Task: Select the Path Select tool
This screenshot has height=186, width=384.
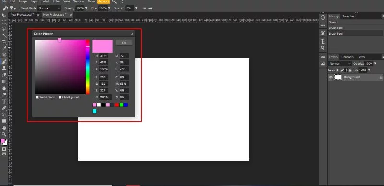Action: coord(4,115)
